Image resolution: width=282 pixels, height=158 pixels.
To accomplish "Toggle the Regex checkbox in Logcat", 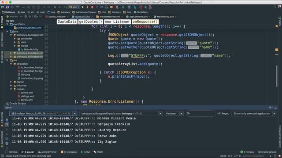I will tap(219, 113).
